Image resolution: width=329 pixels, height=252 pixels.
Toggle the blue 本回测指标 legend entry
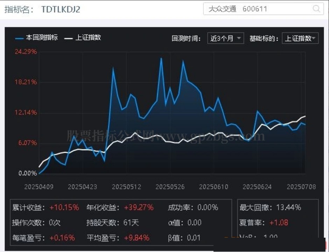pyautogui.click(x=37, y=38)
